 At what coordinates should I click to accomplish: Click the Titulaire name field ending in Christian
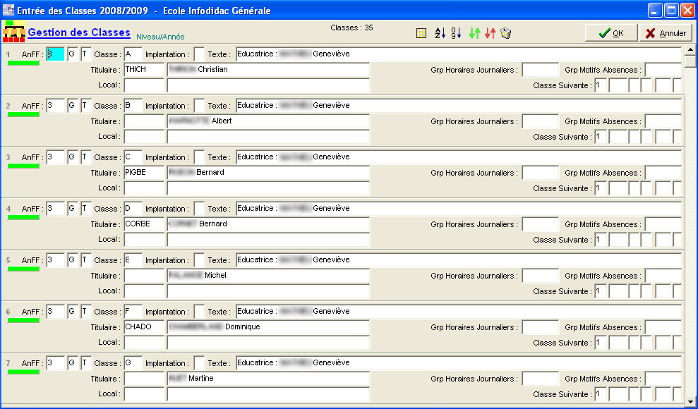click(268, 70)
